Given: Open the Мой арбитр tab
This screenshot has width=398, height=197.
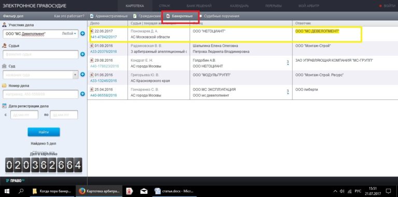Looking at the screenshot, I should pyautogui.click(x=308, y=6).
